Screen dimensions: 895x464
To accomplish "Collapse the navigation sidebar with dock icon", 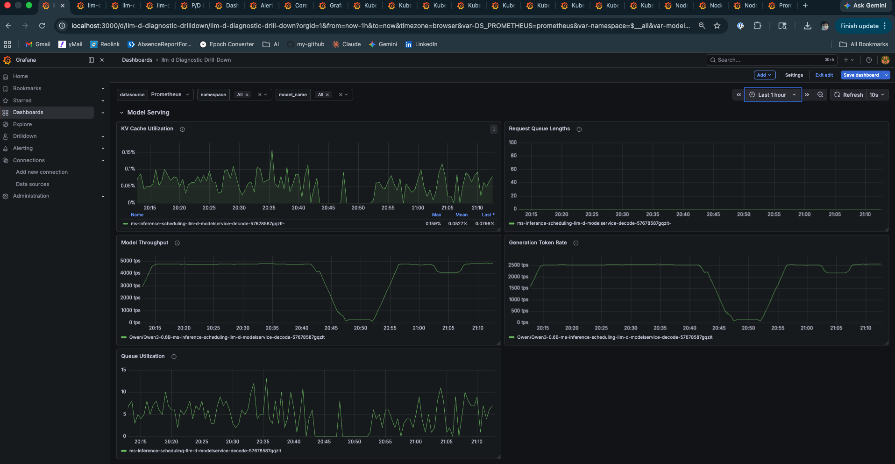I will [91, 60].
